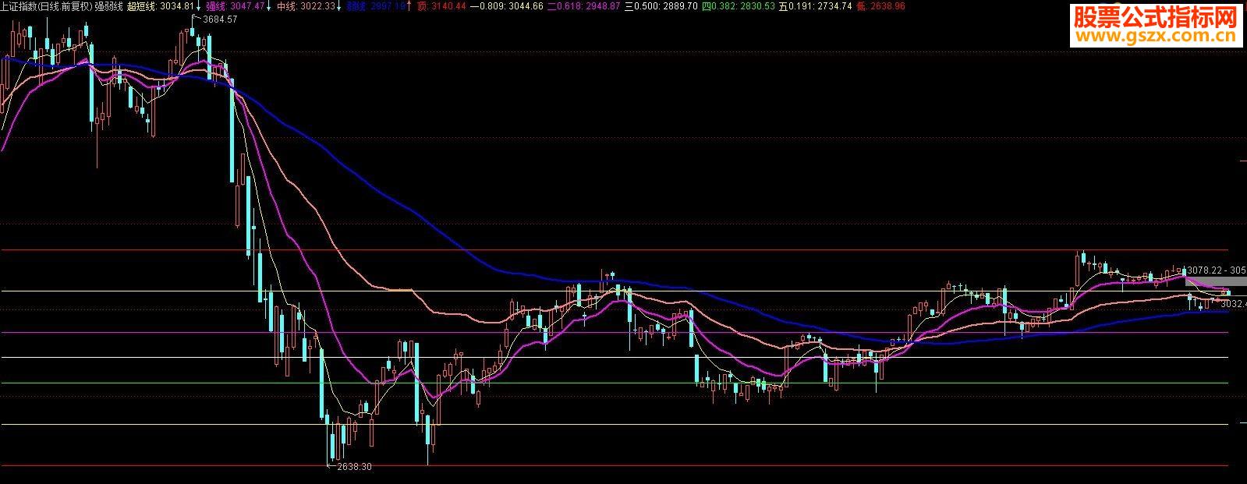
Task: Click the 3684.57 high price marker
Action: [x=220, y=19]
